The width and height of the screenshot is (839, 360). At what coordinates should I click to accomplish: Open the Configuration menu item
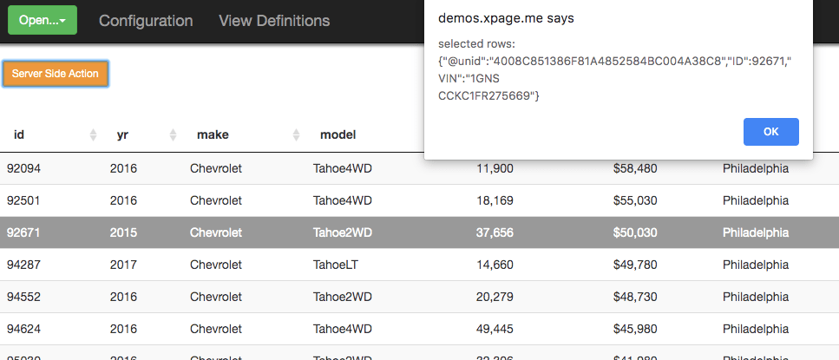coord(146,20)
